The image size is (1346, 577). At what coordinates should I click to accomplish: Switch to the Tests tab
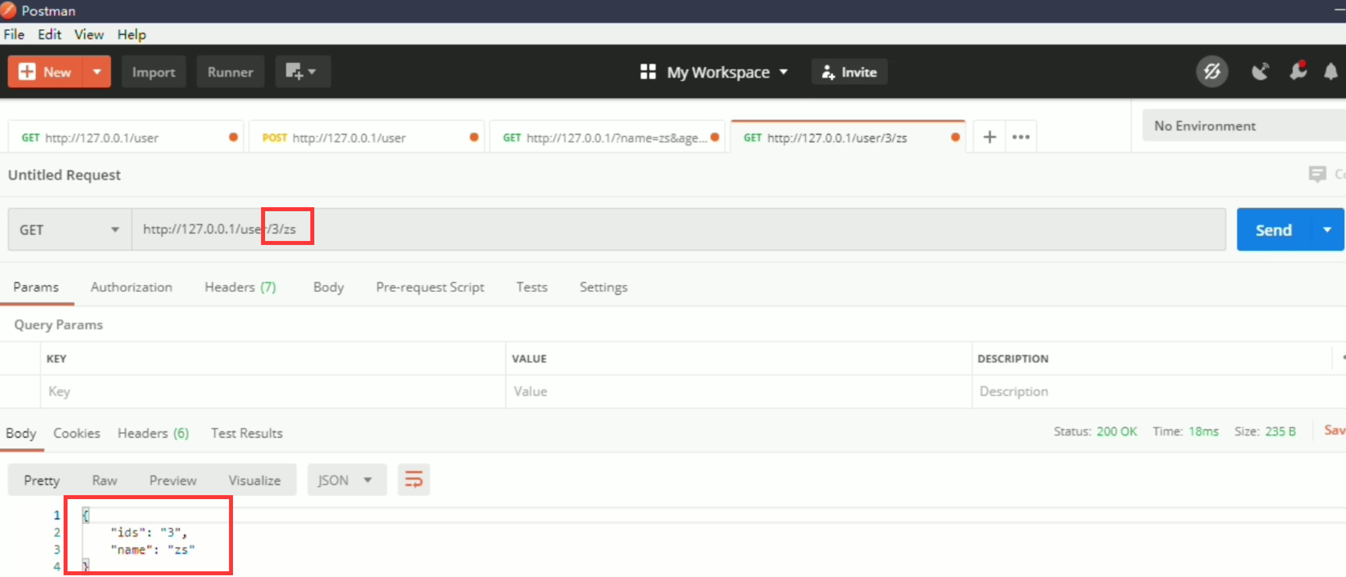[532, 287]
